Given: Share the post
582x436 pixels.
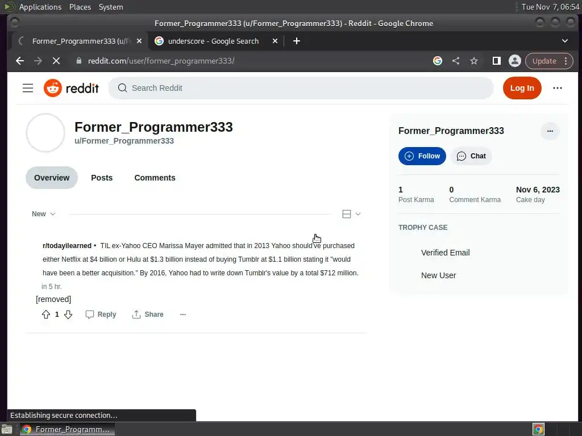Looking at the screenshot, I should [x=148, y=315].
